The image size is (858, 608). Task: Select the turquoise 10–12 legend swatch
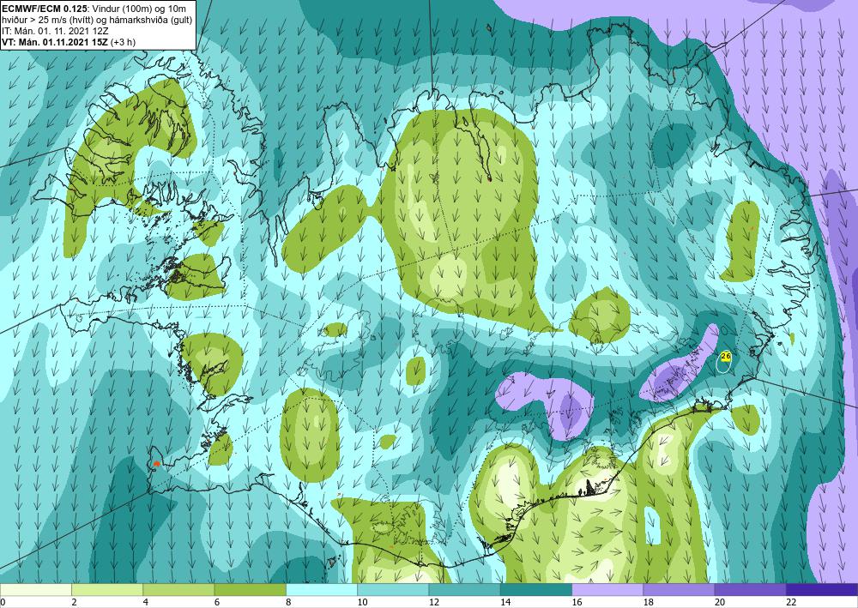tap(393, 590)
